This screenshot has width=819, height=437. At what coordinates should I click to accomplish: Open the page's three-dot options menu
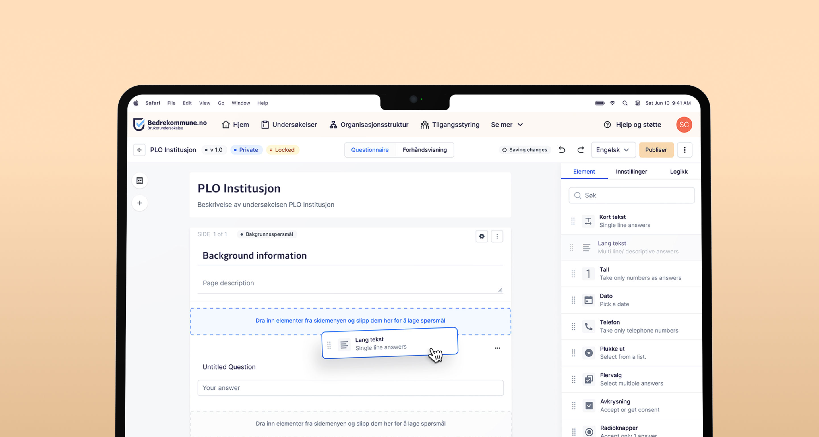pyautogui.click(x=497, y=236)
